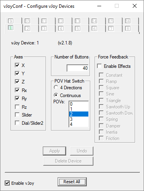Check the Sawtooth Down effect checkbox
This screenshot has width=144, height=191.
[x=101, y=113]
